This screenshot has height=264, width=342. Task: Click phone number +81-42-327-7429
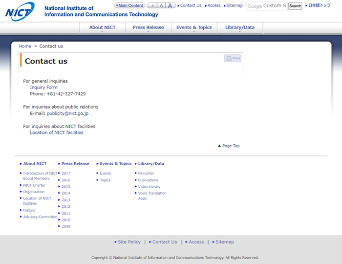66,94
